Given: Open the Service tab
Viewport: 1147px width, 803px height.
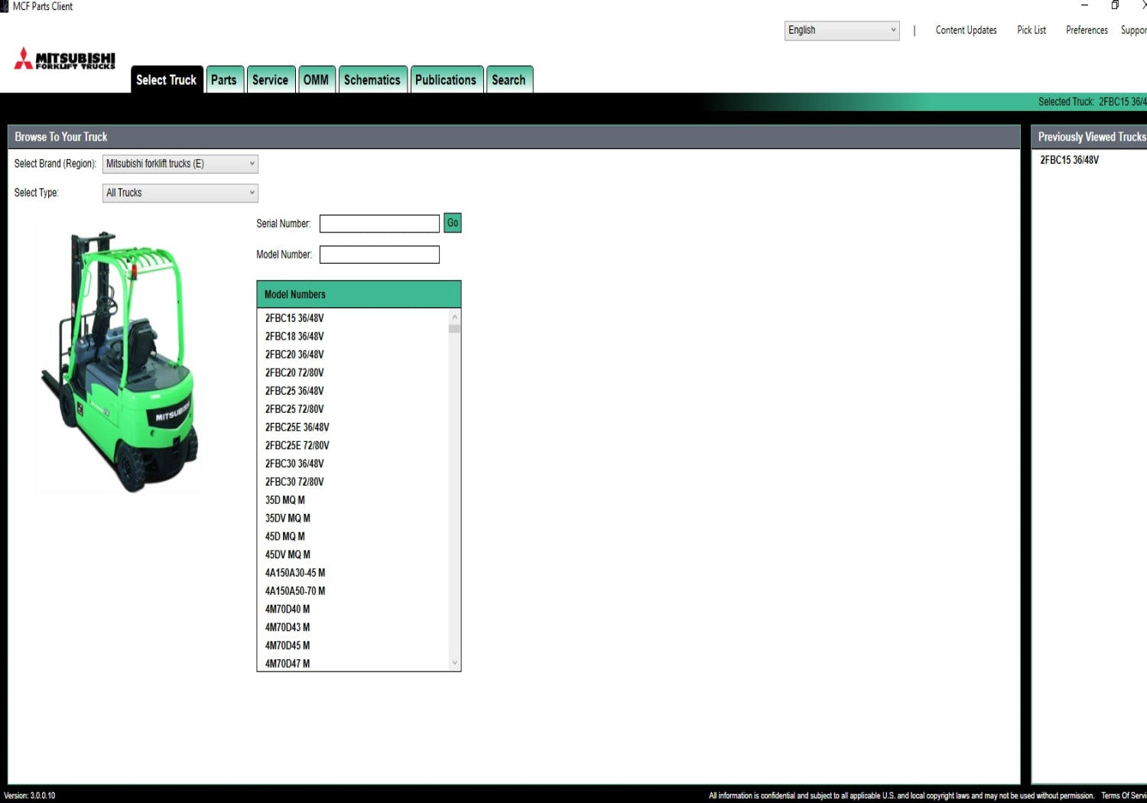Looking at the screenshot, I should tap(270, 80).
